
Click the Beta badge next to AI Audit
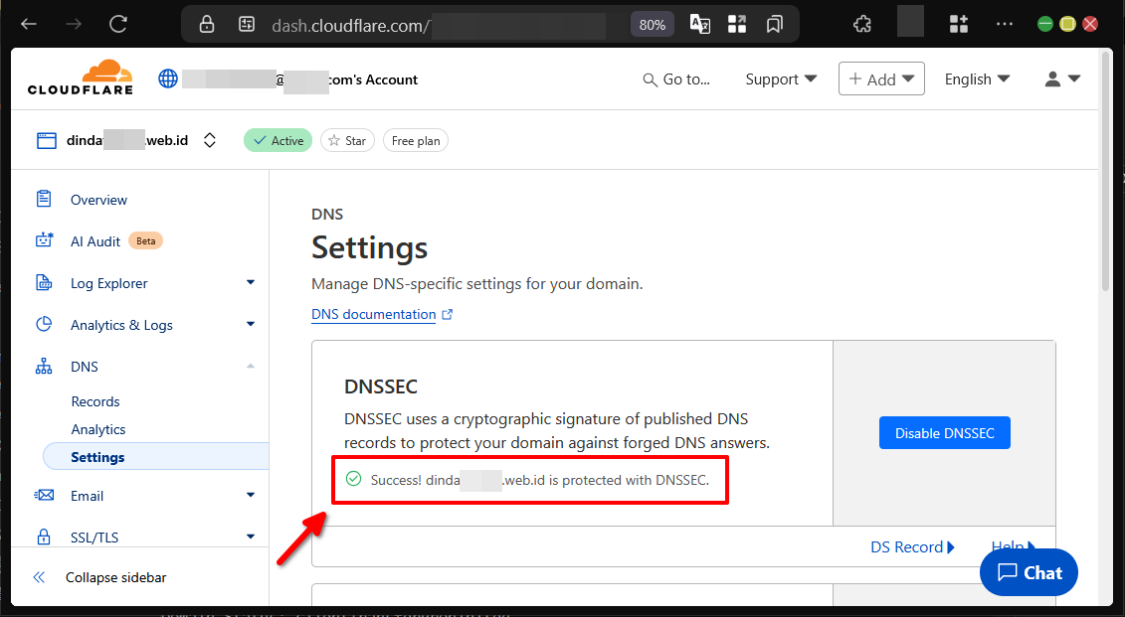point(145,240)
